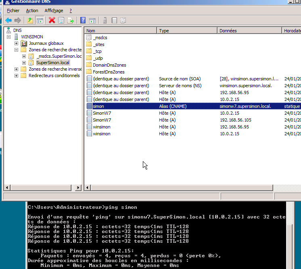Screen dimensions: 301x269
Task: Click the WINSIMON server icon in tree
Action: click(16, 37)
